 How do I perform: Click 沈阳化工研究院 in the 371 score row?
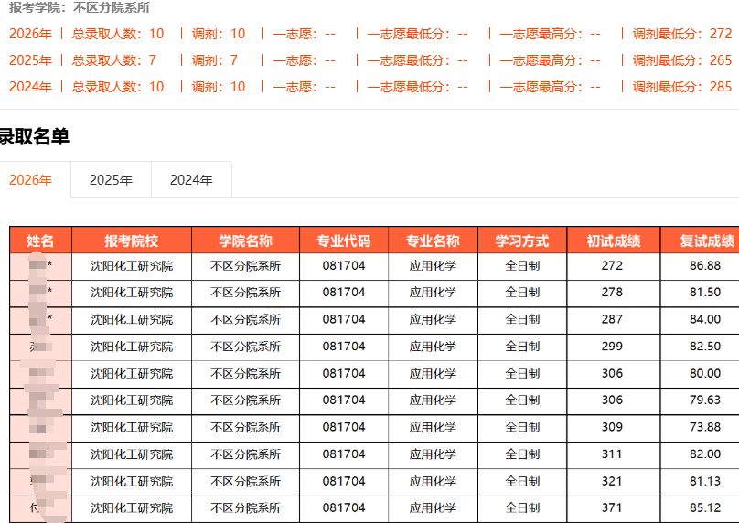[132, 508]
